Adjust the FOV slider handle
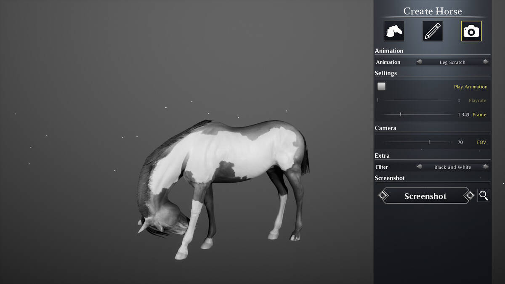Viewport: 505px width, 284px height. pos(430,142)
